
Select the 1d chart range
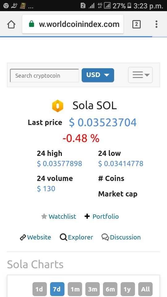(39, 289)
